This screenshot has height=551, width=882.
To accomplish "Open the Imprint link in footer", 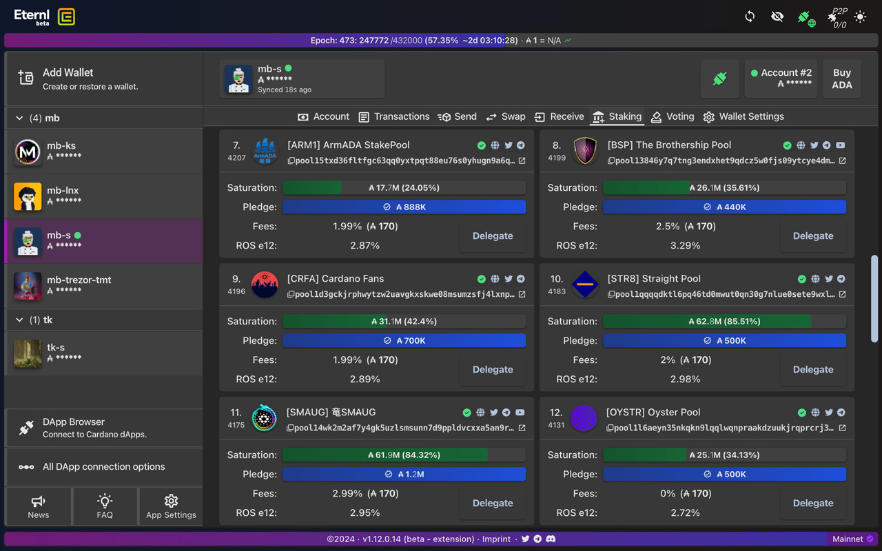I will [x=496, y=539].
